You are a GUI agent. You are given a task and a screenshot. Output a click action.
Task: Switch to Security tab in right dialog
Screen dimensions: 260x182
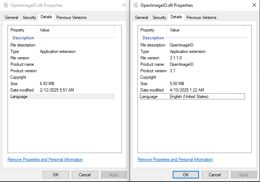coord(159,18)
